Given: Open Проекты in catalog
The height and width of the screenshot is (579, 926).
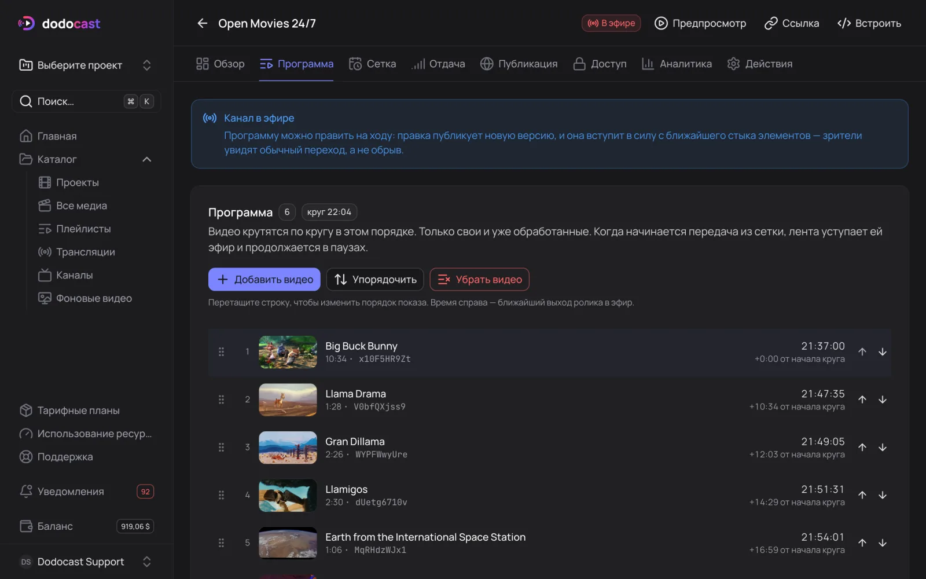Looking at the screenshot, I should [x=95, y=182].
